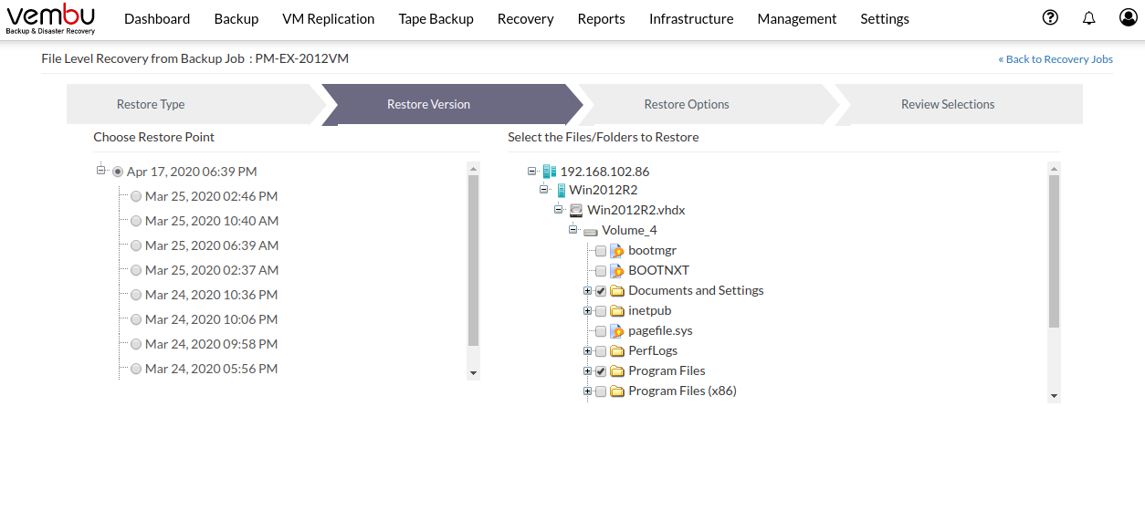The width and height of the screenshot is (1145, 511).
Task: Expand the PerfLogs folder
Action: [x=587, y=350]
